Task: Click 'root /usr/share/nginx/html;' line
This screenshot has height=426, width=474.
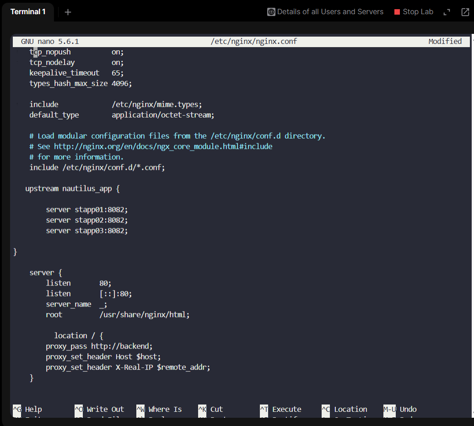Action: (x=118, y=315)
